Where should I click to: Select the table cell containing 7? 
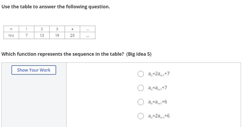(27, 35)
